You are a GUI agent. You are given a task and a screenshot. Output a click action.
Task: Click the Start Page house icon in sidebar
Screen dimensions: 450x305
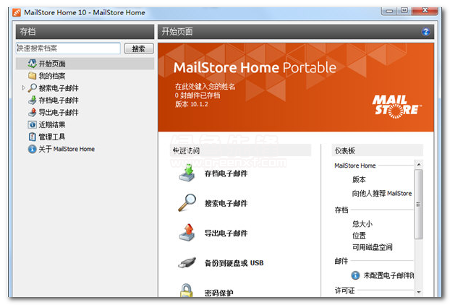tap(32, 64)
